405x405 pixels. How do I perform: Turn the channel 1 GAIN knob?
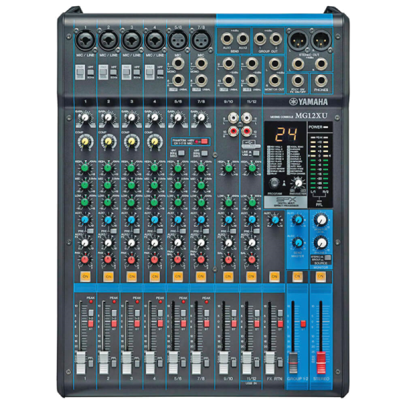point(84,118)
